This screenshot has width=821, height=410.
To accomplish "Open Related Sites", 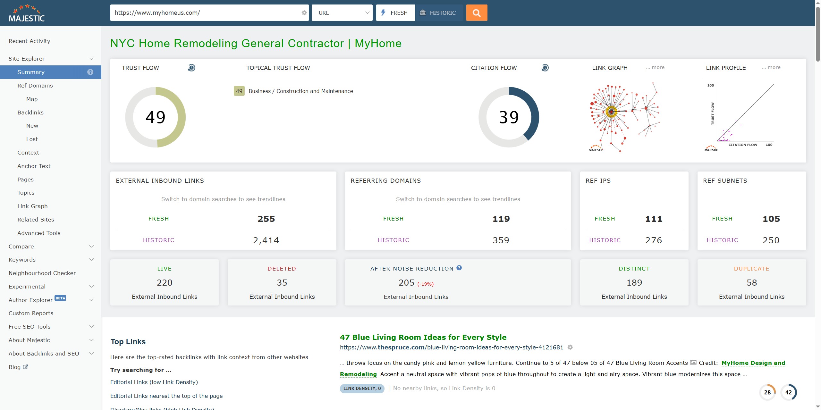I will (36, 220).
